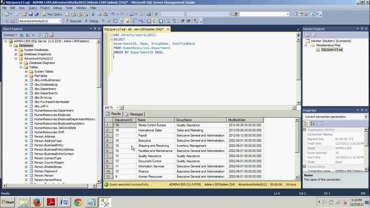
Task: Click the Copy icon in toolbar
Action: 99,14
